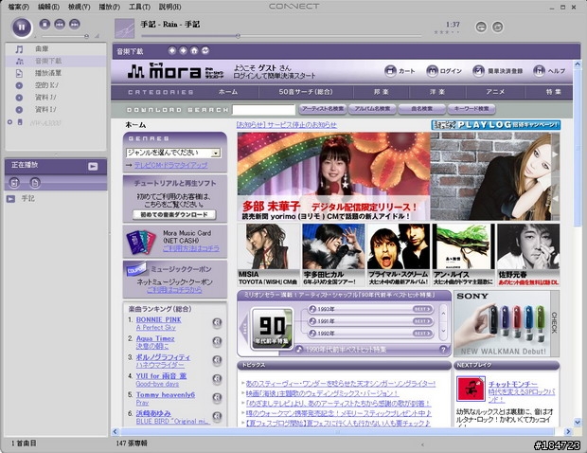587x453 pixels.
Task: Open the 播放(P) menu
Action: 109,7
